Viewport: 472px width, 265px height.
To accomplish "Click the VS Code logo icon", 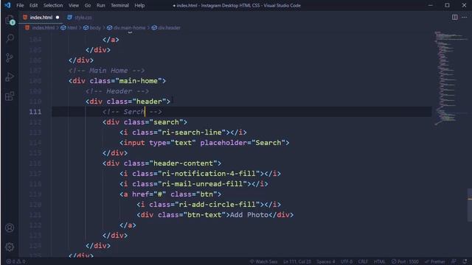I will 7,5.
